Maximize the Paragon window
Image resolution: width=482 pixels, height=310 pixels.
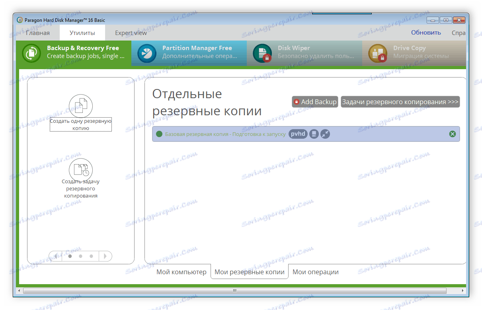coord(446,20)
